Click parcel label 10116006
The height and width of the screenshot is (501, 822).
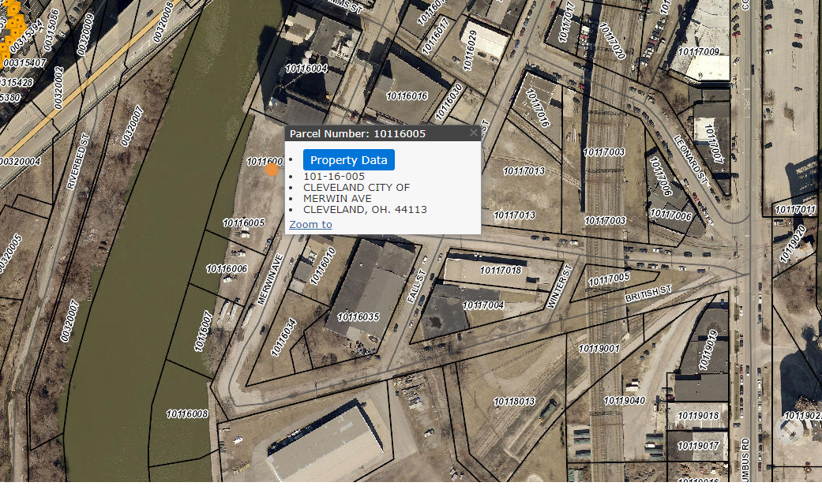pos(227,268)
